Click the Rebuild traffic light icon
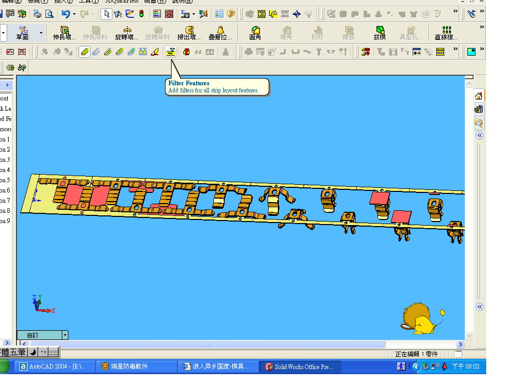The width and height of the screenshot is (523, 392). (141, 14)
